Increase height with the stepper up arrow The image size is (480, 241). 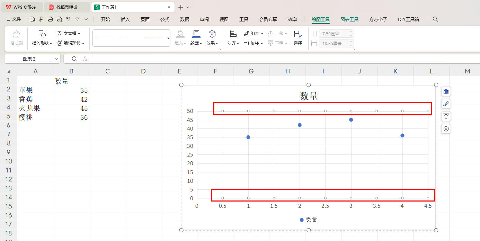351,32
